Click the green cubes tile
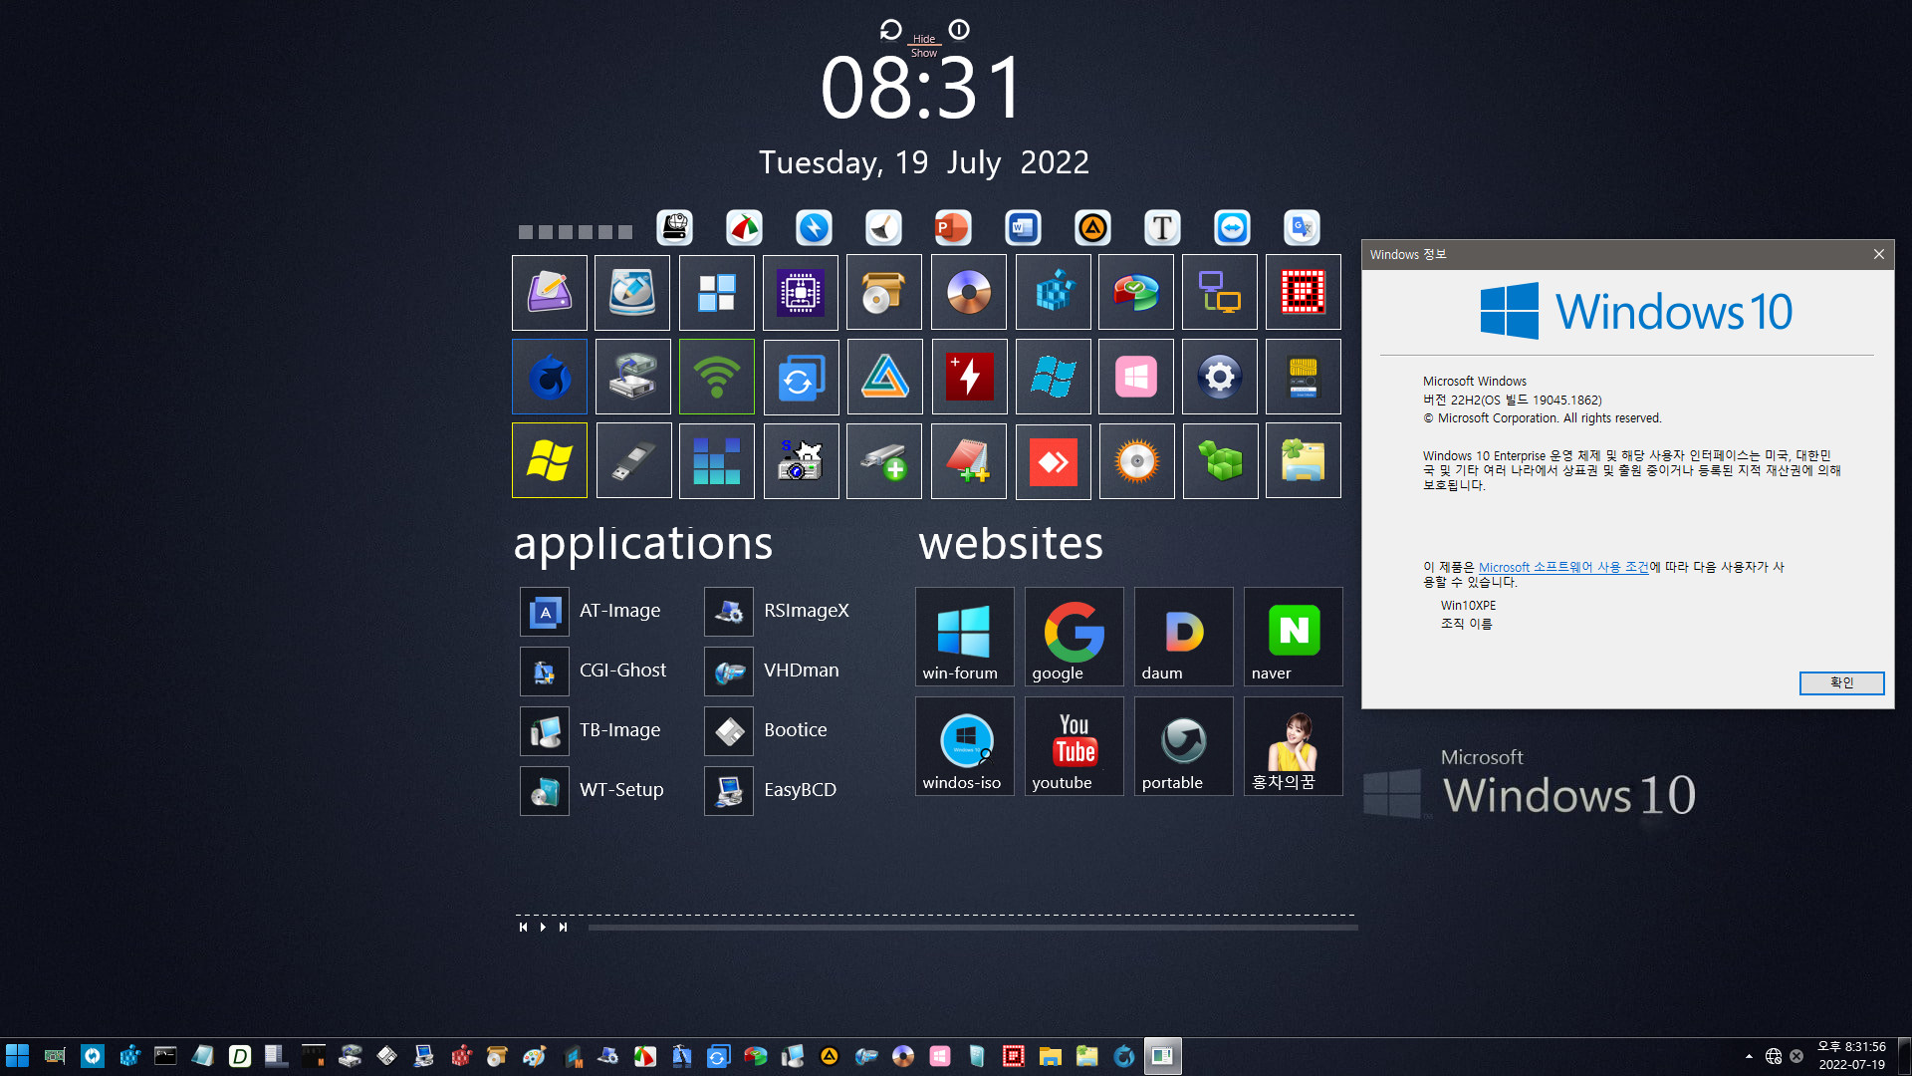 1220,460
